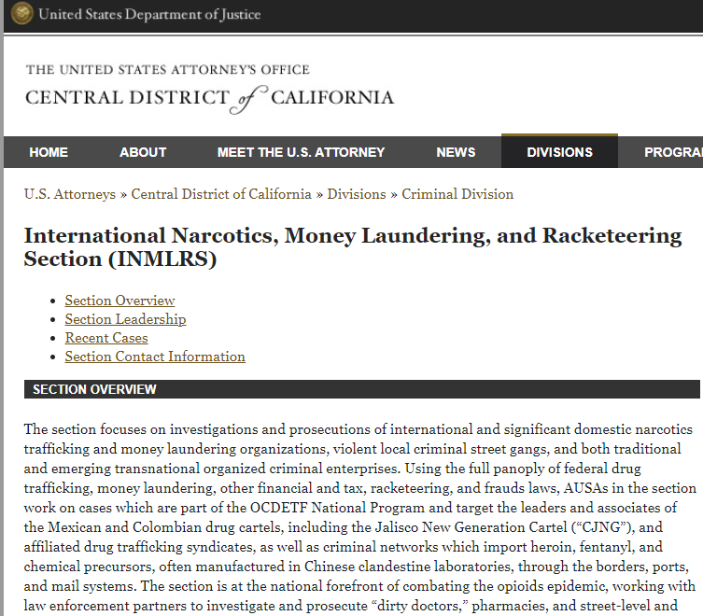The width and height of the screenshot is (703, 616).
Task: Go to Recent Cases link
Action: click(x=106, y=338)
